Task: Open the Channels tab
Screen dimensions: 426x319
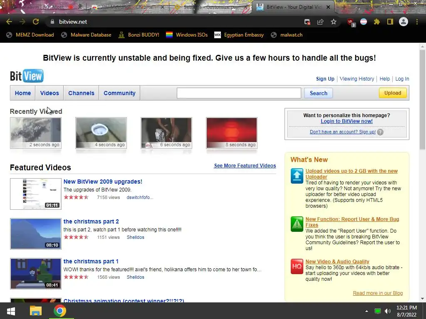Action: [x=81, y=93]
